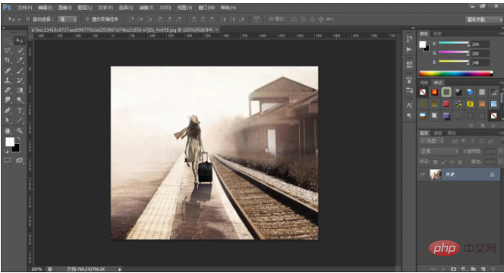Screen dimensions: 504x273
Task: Open the Paragraph panel icon in dock
Action: pos(409,115)
